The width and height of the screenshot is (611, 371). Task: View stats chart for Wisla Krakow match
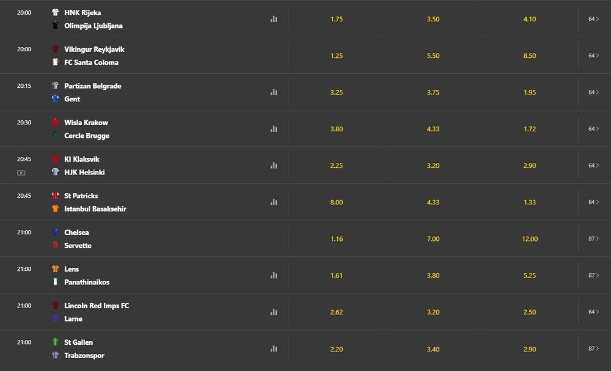pos(274,129)
